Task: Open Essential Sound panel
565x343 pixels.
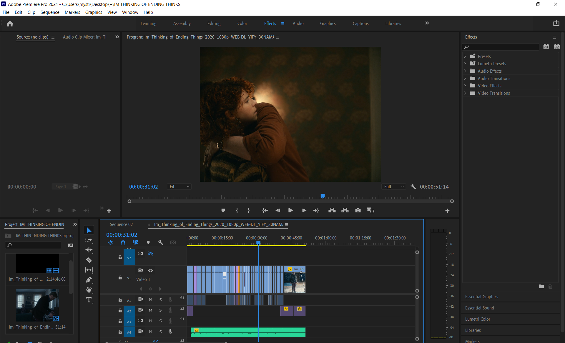Action: (480, 308)
